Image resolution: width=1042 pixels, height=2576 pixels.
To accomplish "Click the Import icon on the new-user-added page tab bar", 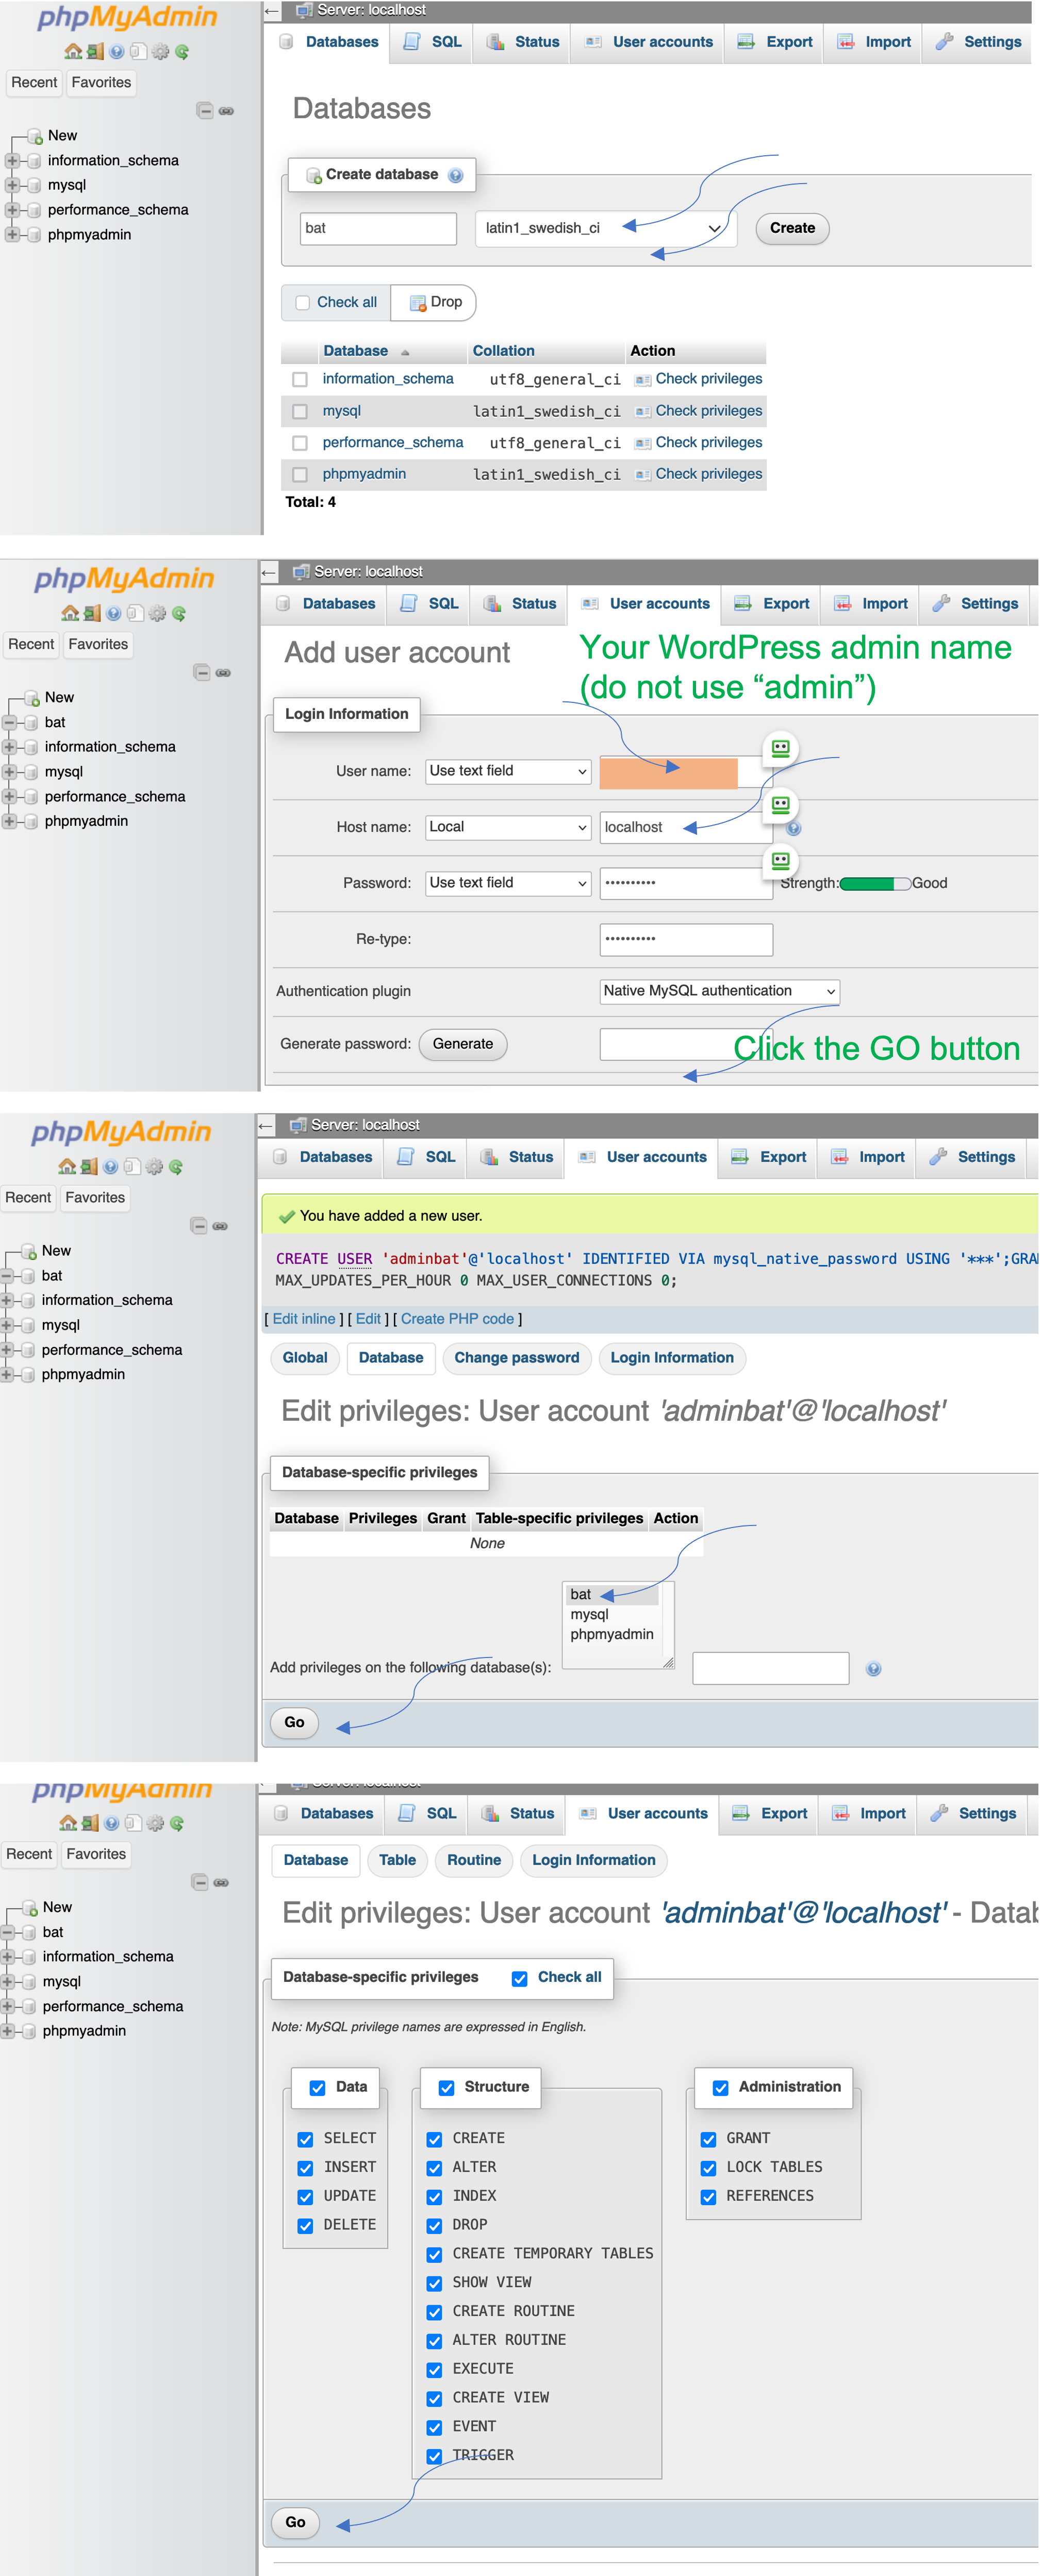I will (840, 1157).
